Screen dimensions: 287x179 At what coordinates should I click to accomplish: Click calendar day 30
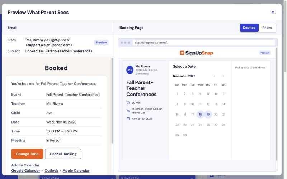pos(185,135)
